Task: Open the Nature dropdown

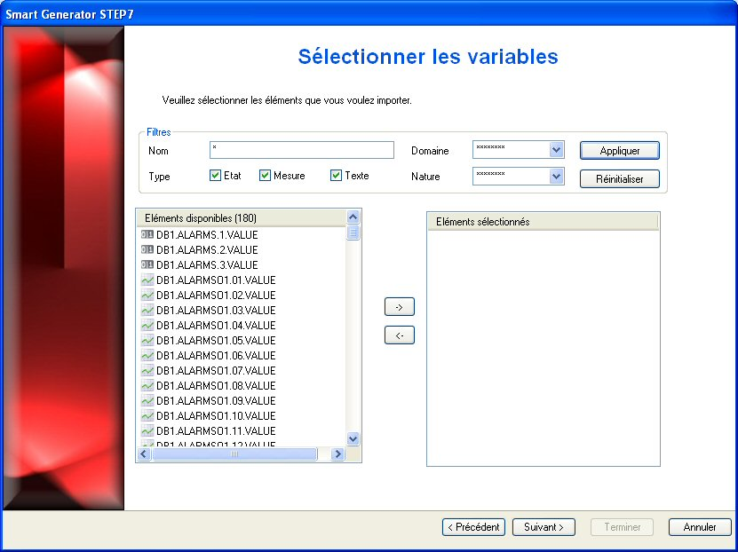Action: (556, 177)
